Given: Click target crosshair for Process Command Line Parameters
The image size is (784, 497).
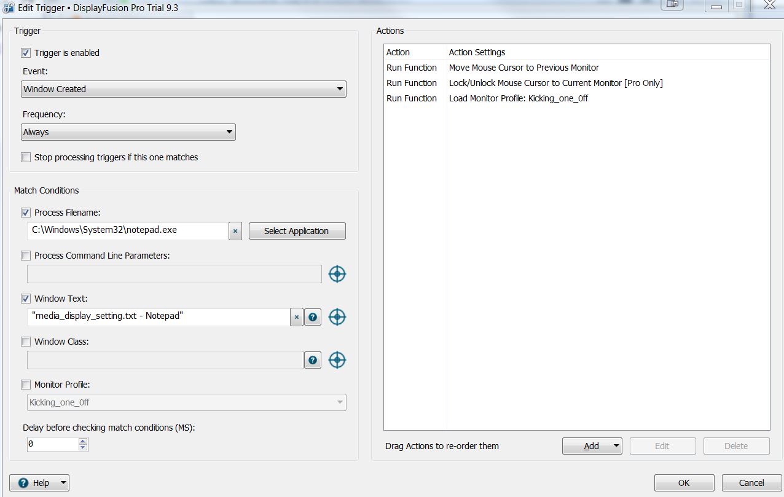Looking at the screenshot, I should 337,274.
